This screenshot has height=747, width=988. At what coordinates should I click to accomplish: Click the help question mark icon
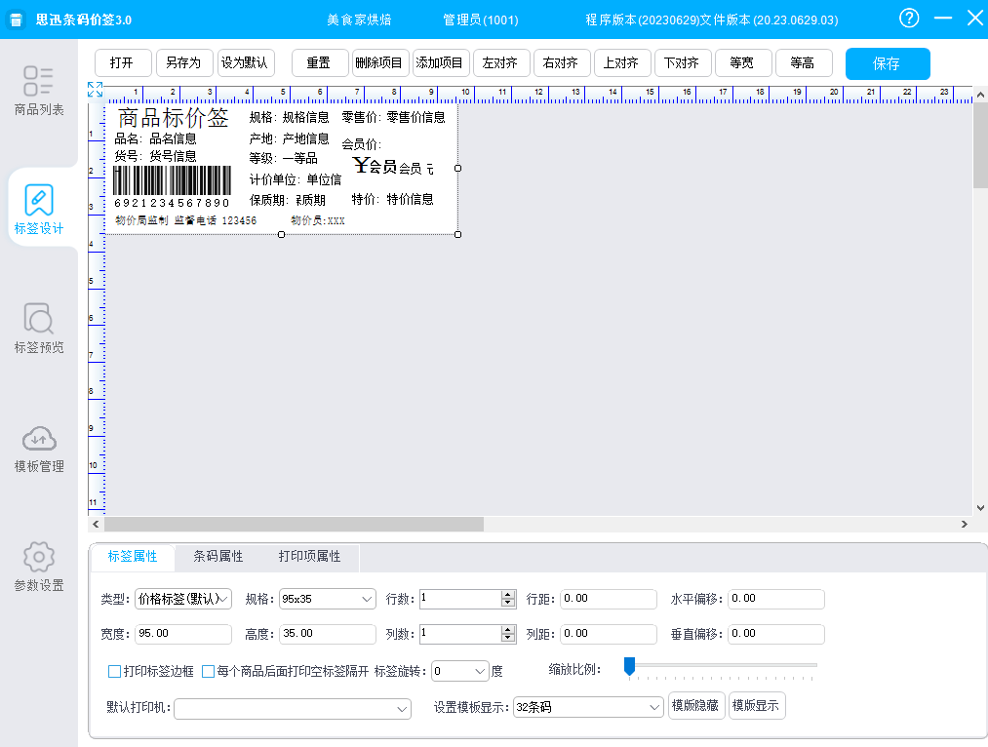tap(909, 19)
